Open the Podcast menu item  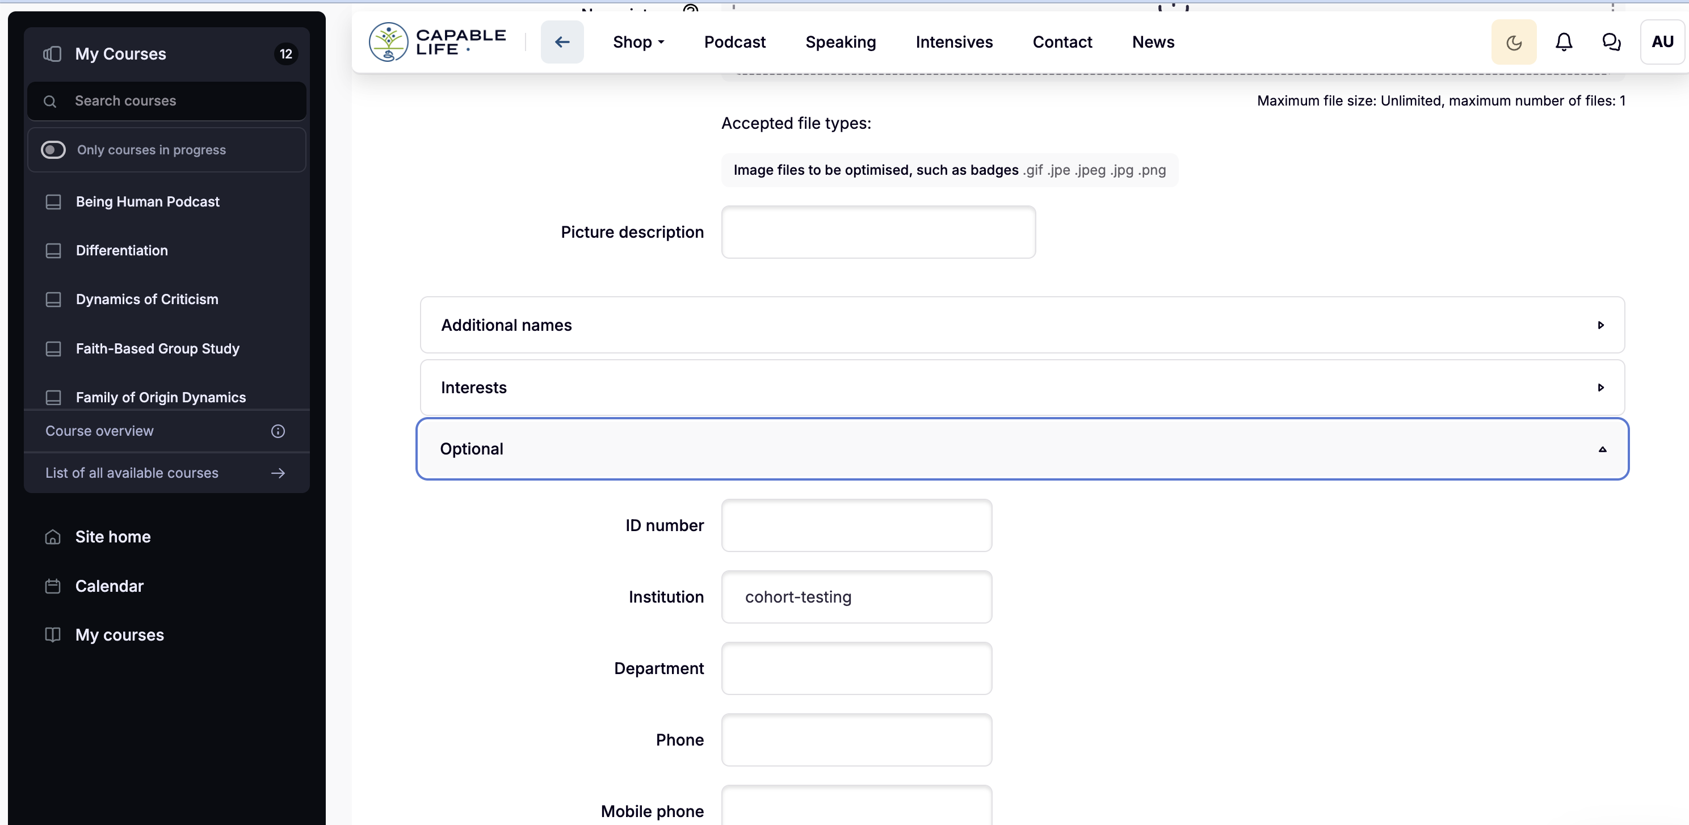click(x=734, y=42)
